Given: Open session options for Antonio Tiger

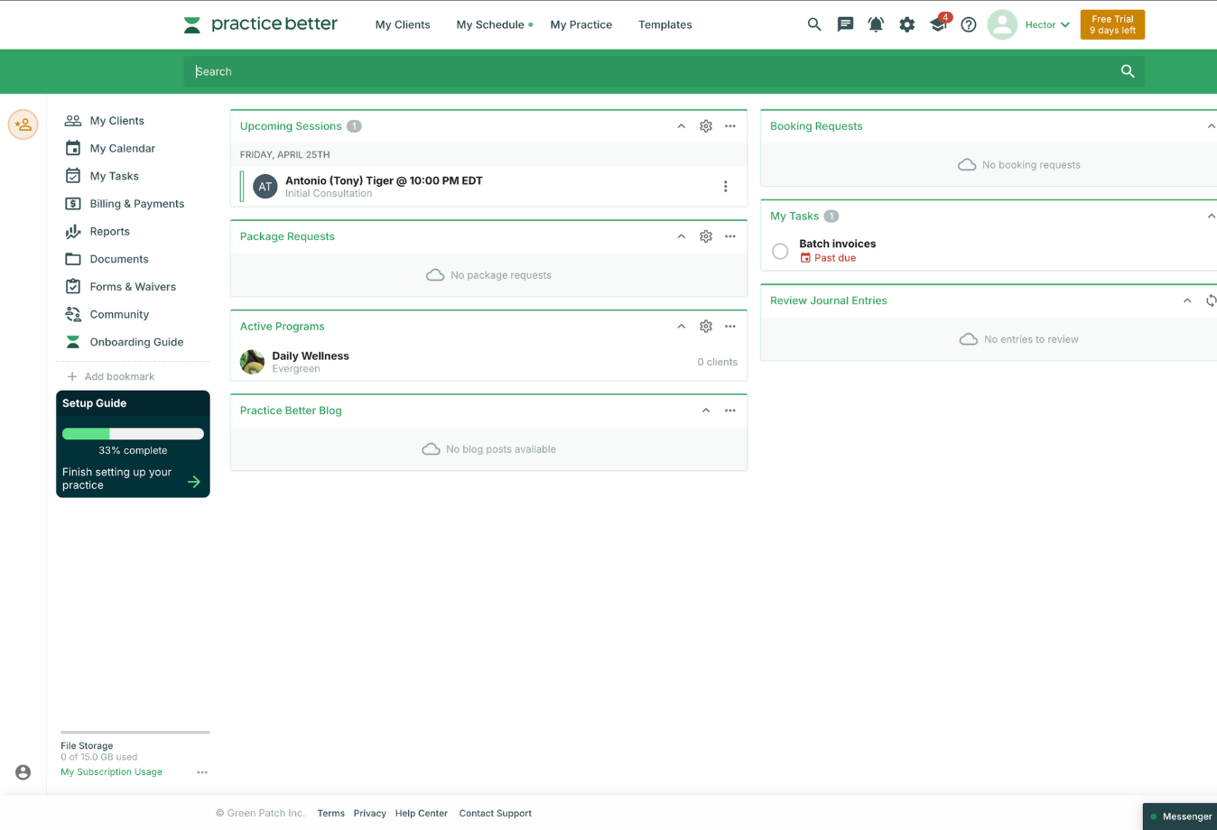Looking at the screenshot, I should coord(725,187).
